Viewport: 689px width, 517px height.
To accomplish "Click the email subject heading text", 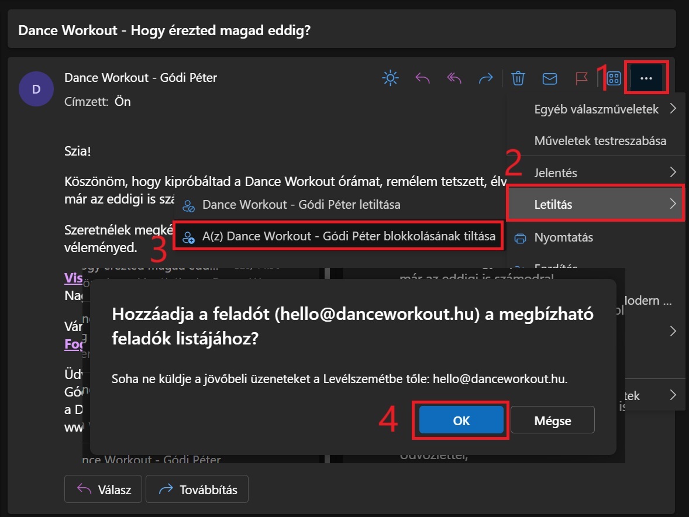I will pos(164,30).
